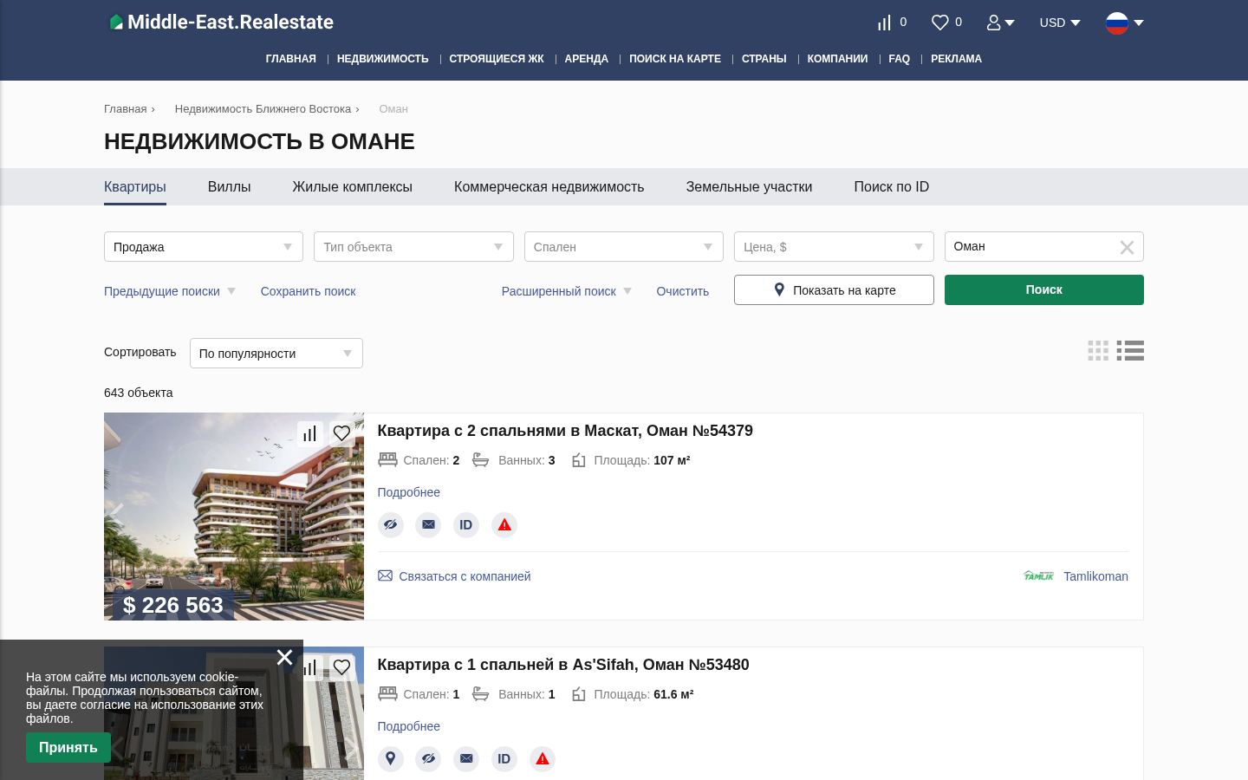
Task: Show listing №53480 on map pin icon
Action: pyautogui.click(x=390, y=759)
